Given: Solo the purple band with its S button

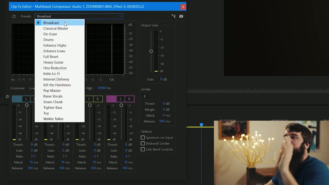Looking at the screenshot, I should [x=120, y=99].
